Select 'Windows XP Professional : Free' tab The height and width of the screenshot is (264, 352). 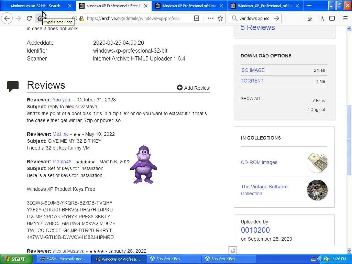(x=113, y=6)
